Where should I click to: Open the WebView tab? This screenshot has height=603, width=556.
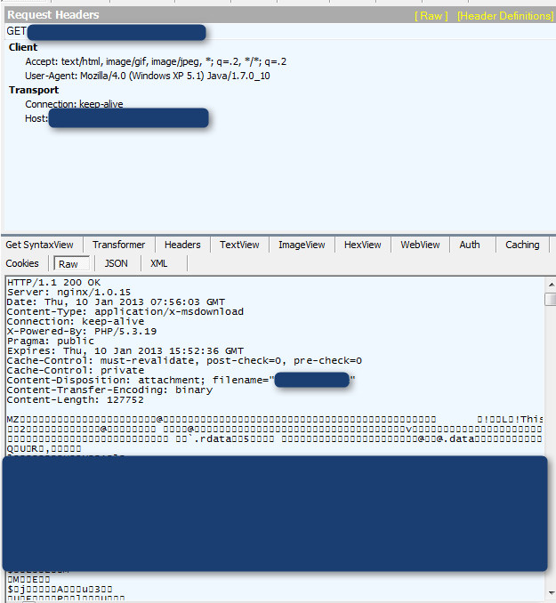point(421,245)
